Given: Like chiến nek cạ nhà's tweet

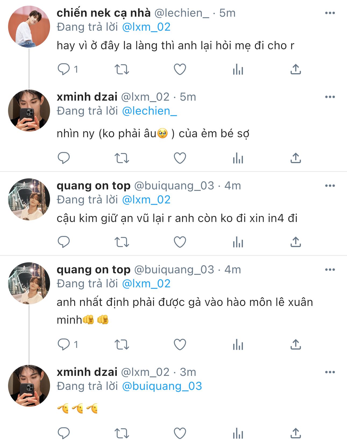Looking at the screenshot, I should tap(180, 69).
